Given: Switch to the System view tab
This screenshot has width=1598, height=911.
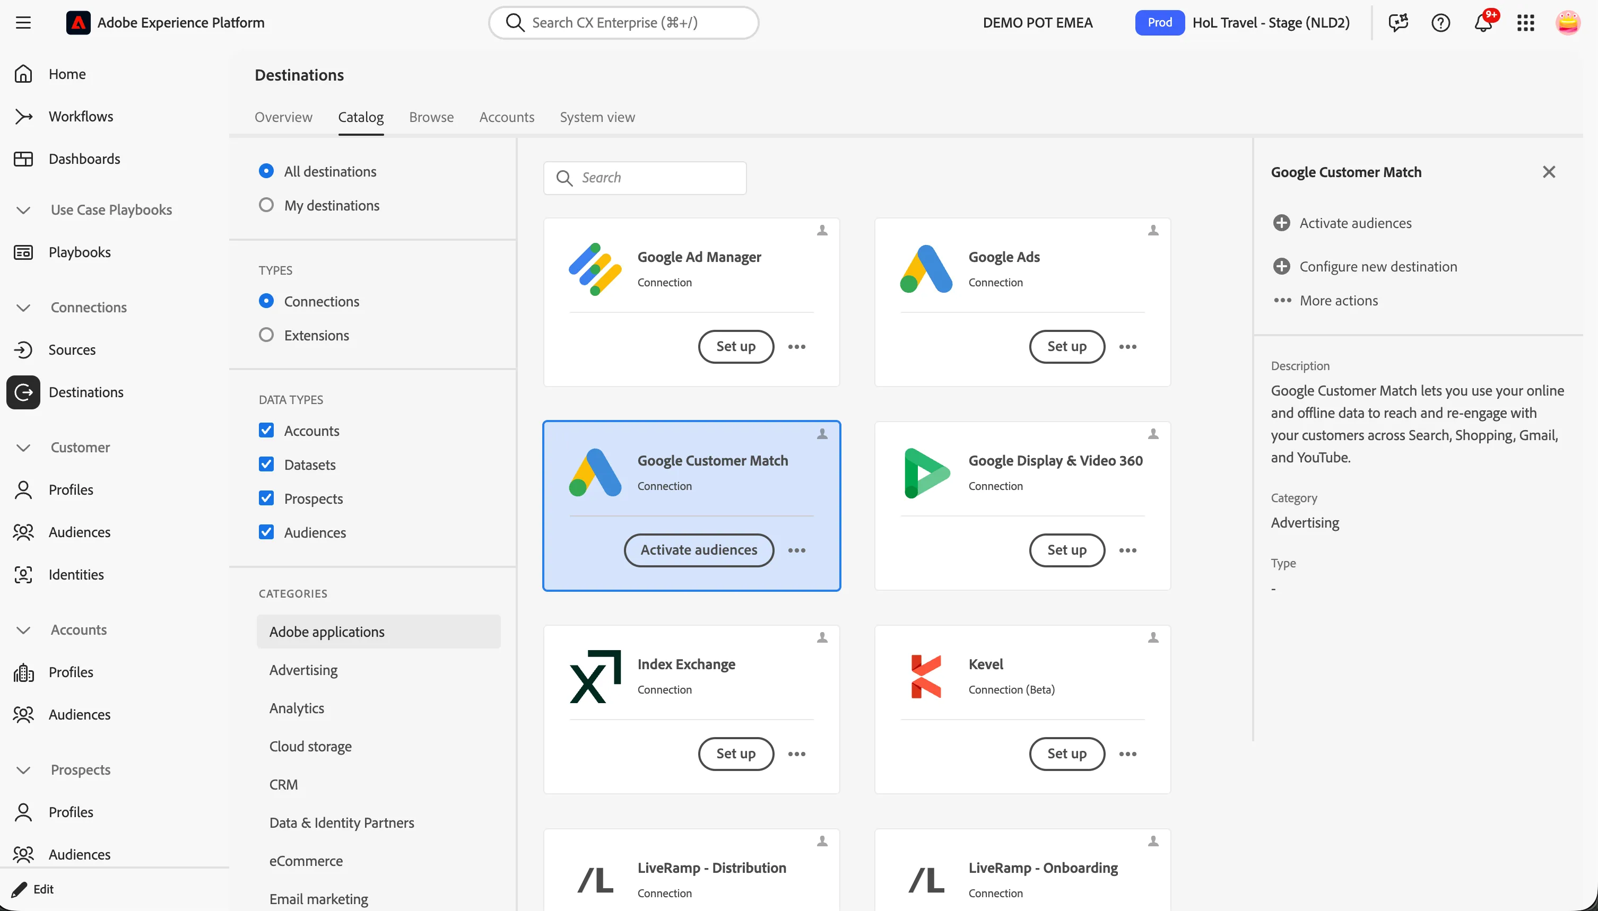Looking at the screenshot, I should click(597, 117).
